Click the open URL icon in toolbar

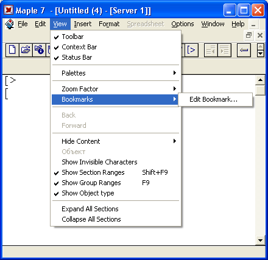(39, 50)
